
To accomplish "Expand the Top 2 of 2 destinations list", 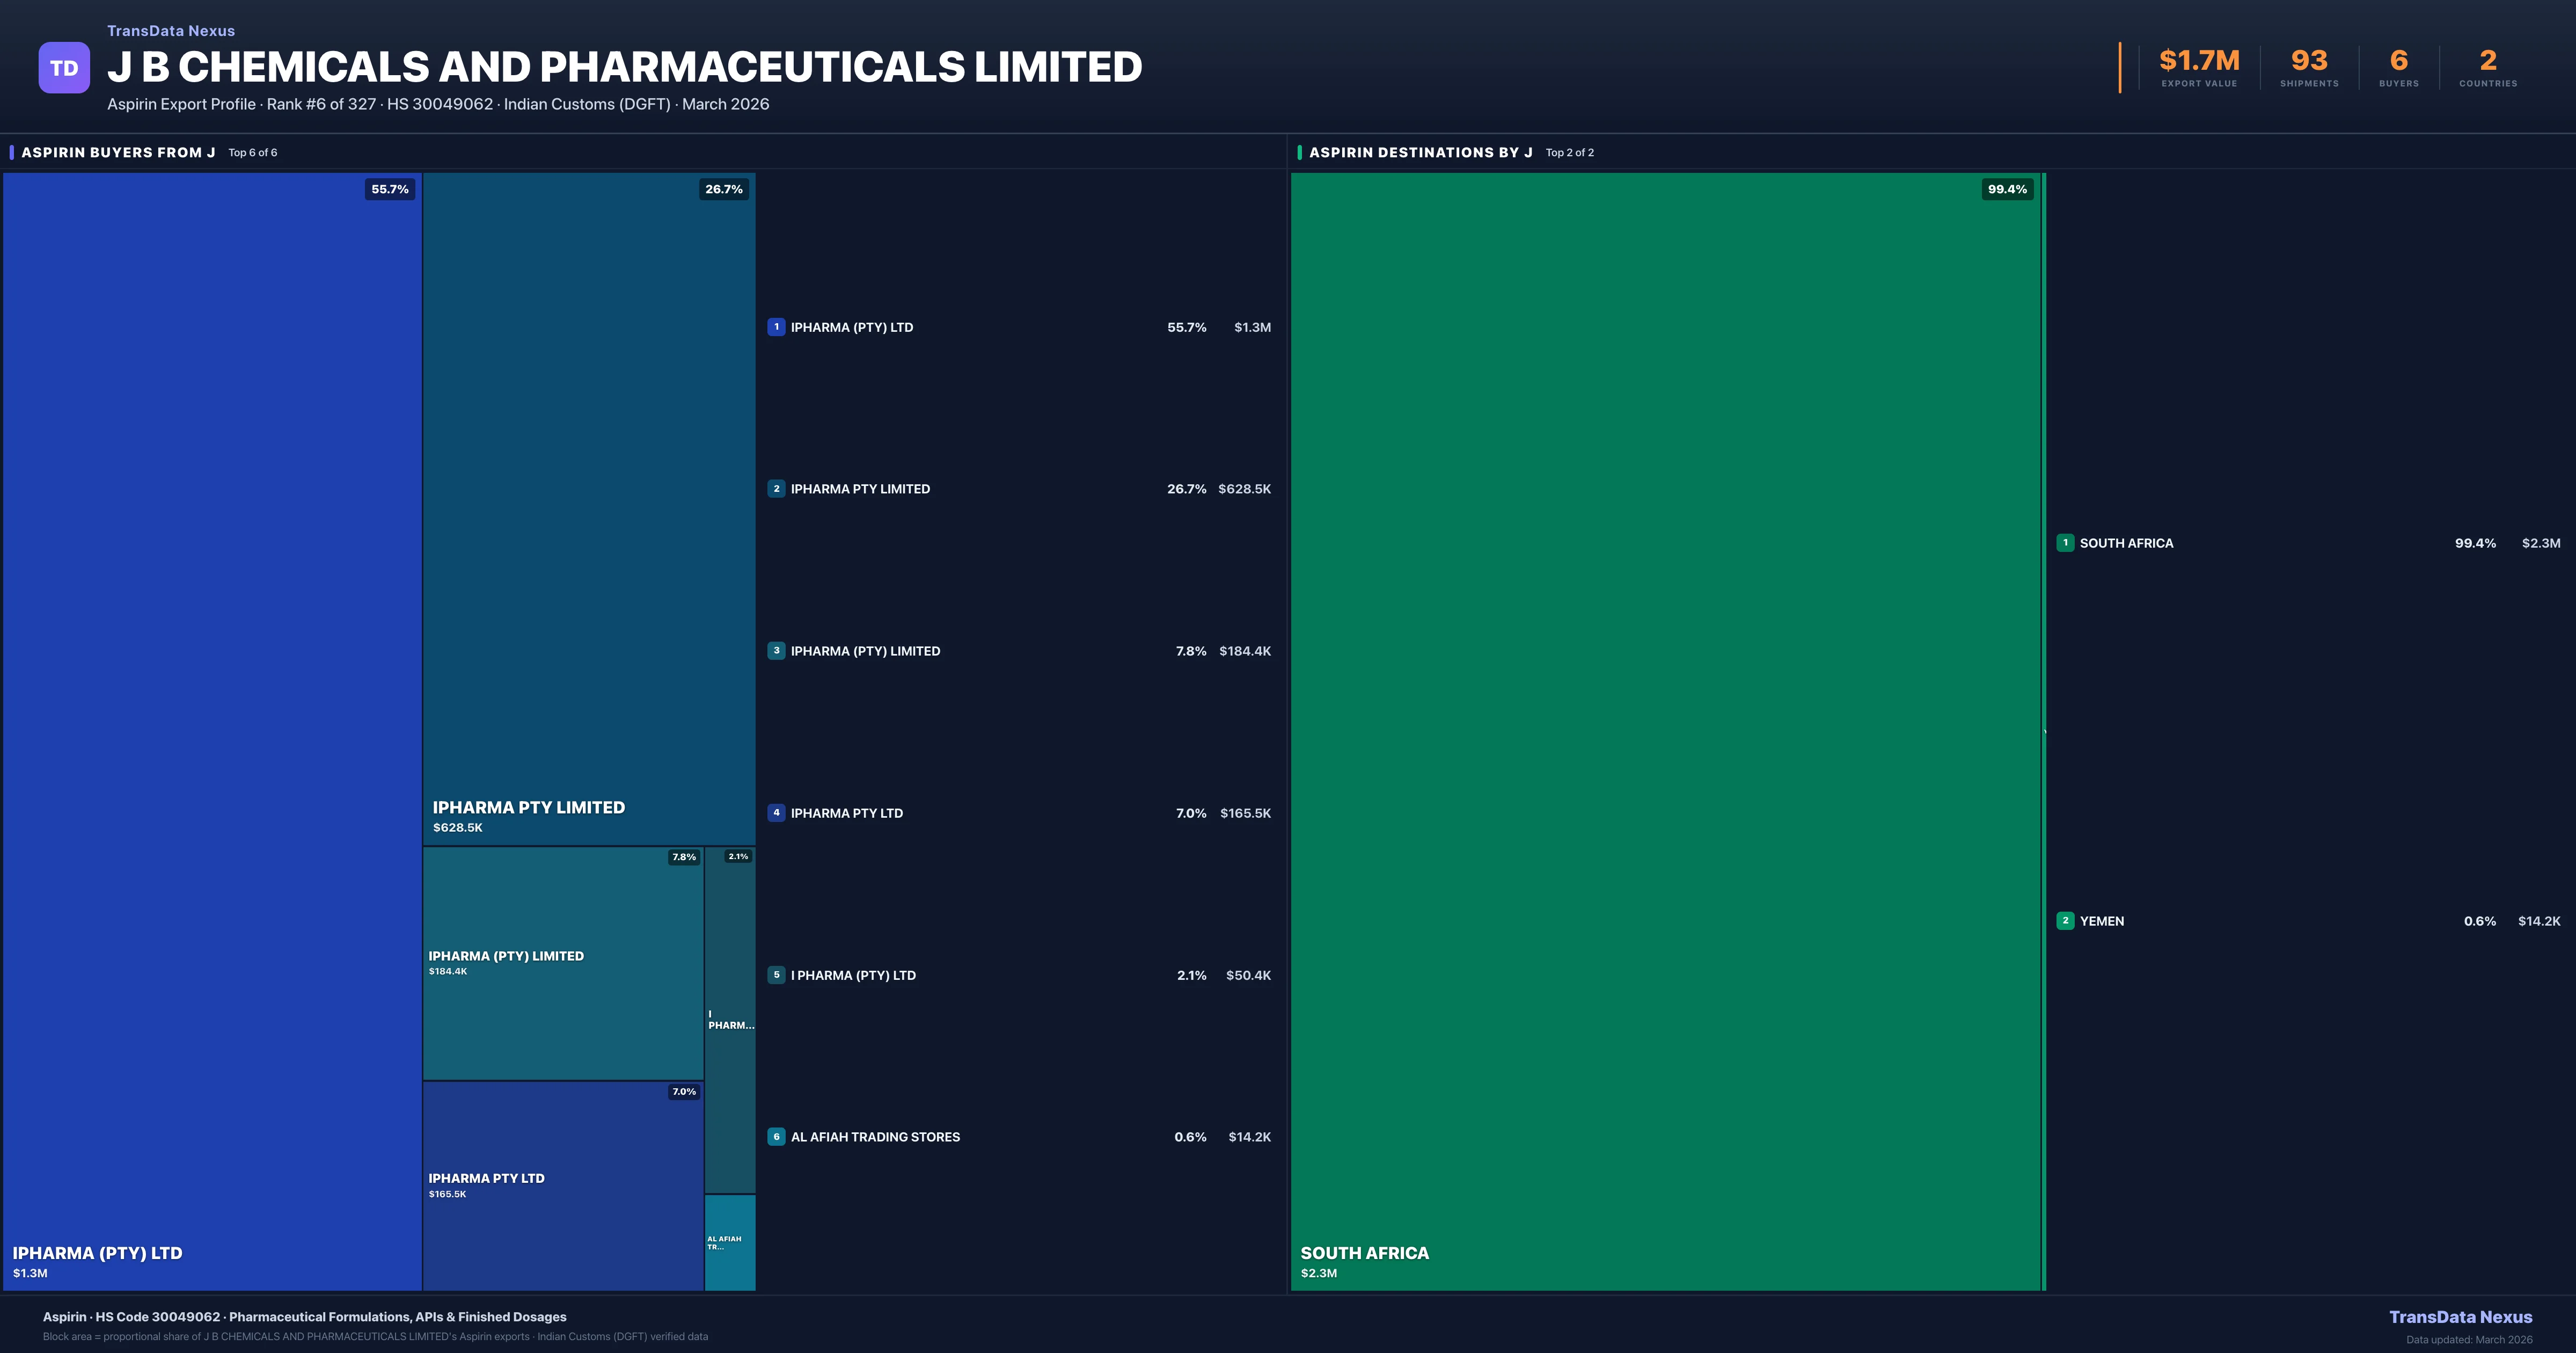I will tap(1569, 152).
